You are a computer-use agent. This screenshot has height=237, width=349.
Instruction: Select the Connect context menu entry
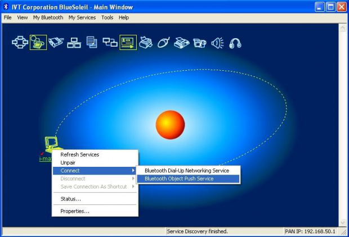click(95, 171)
